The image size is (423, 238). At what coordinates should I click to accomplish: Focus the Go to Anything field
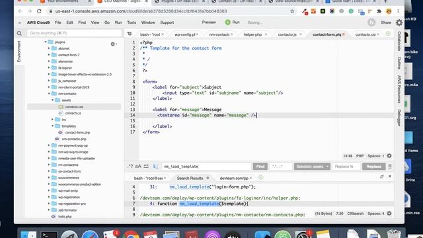pos(74,33)
